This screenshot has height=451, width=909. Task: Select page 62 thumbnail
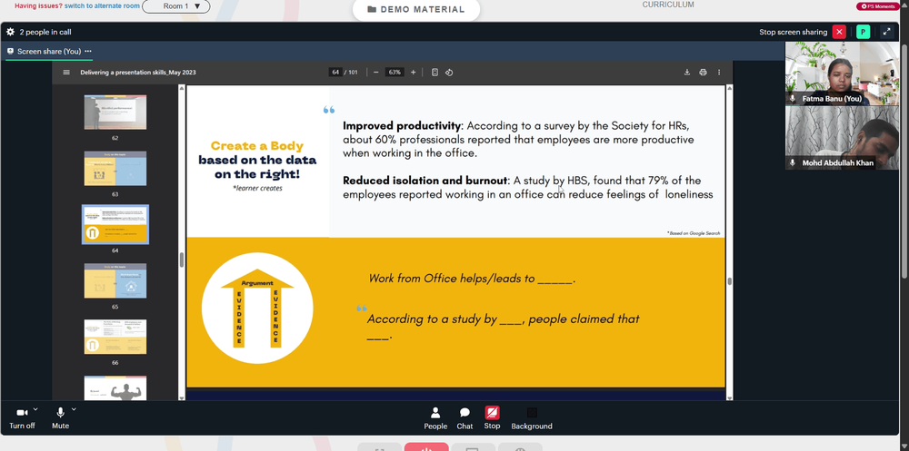pos(115,113)
